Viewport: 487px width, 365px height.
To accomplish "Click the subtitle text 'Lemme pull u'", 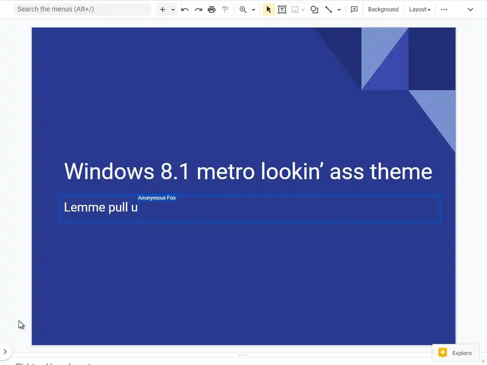I will 101,207.
